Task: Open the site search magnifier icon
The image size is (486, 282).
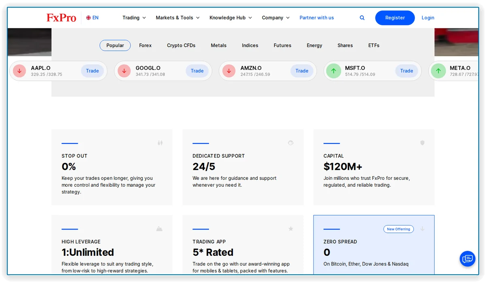Action: click(x=362, y=18)
